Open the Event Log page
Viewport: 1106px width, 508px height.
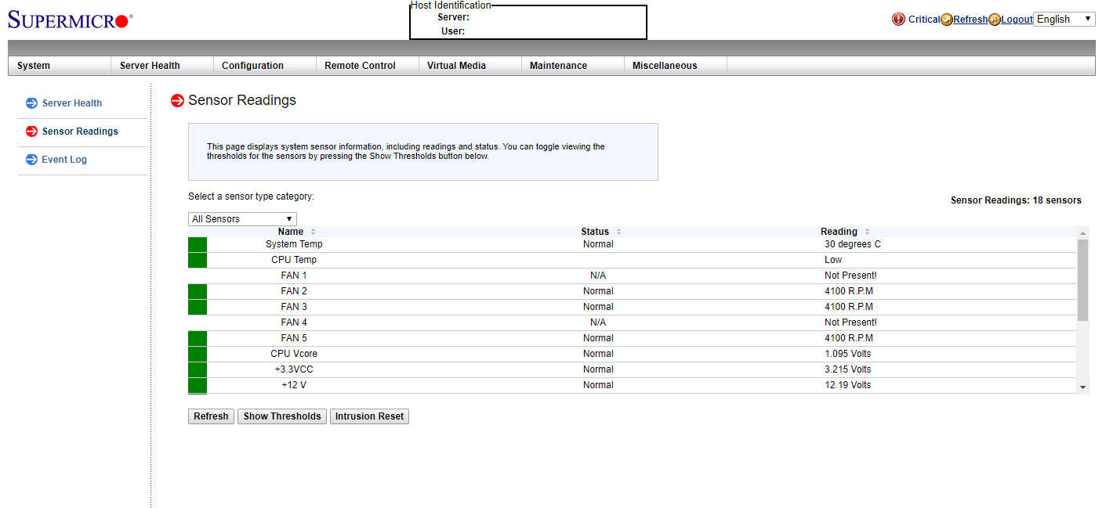pos(65,159)
